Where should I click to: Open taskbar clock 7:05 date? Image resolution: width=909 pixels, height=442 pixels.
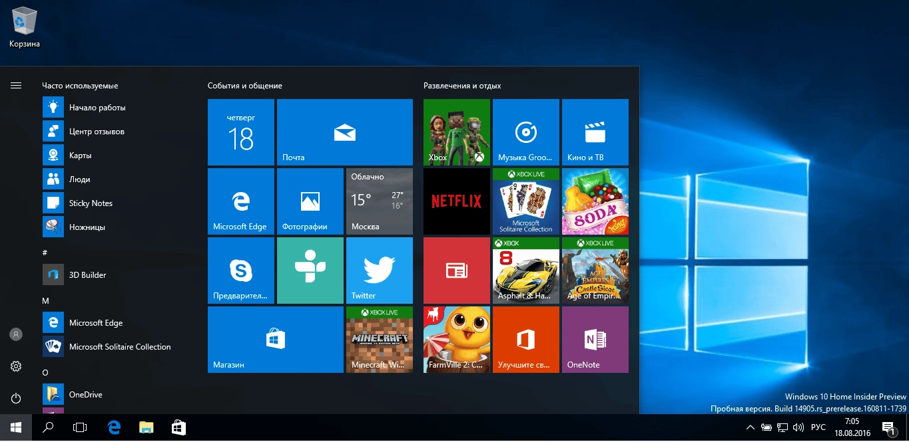[852, 427]
